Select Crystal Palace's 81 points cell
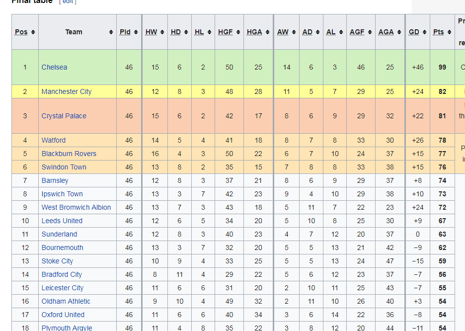This screenshot has width=465, height=331. point(442,116)
